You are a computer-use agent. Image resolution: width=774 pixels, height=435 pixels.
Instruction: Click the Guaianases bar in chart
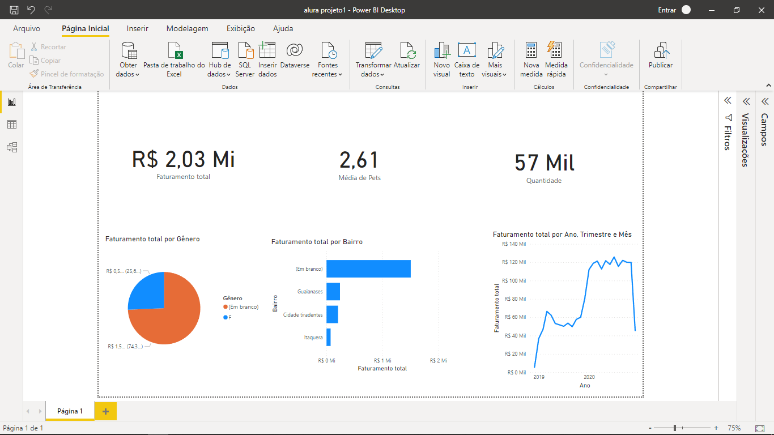[x=333, y=292]
